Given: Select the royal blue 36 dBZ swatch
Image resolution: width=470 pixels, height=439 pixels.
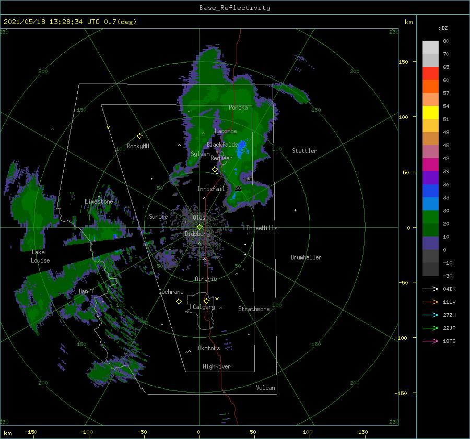Looking at the screenshot, I should [430, 191].
